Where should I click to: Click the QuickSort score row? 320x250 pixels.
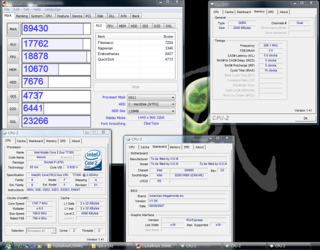point(135,59)
